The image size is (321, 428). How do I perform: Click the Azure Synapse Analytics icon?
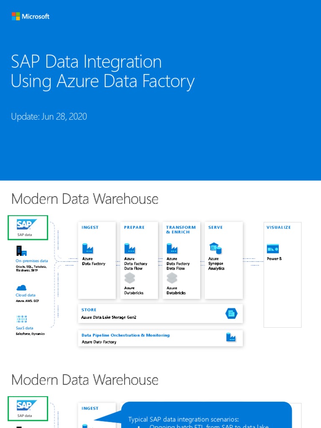coord(215,249)
